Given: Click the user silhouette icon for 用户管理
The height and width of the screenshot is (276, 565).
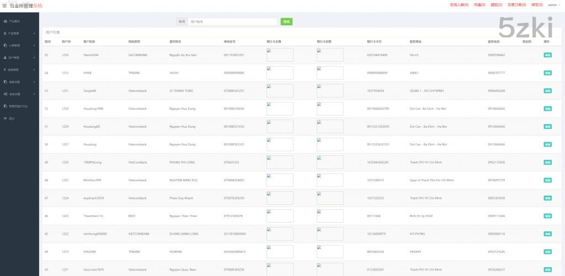Looking at the screenshot, I should click(x=5, y=57).
